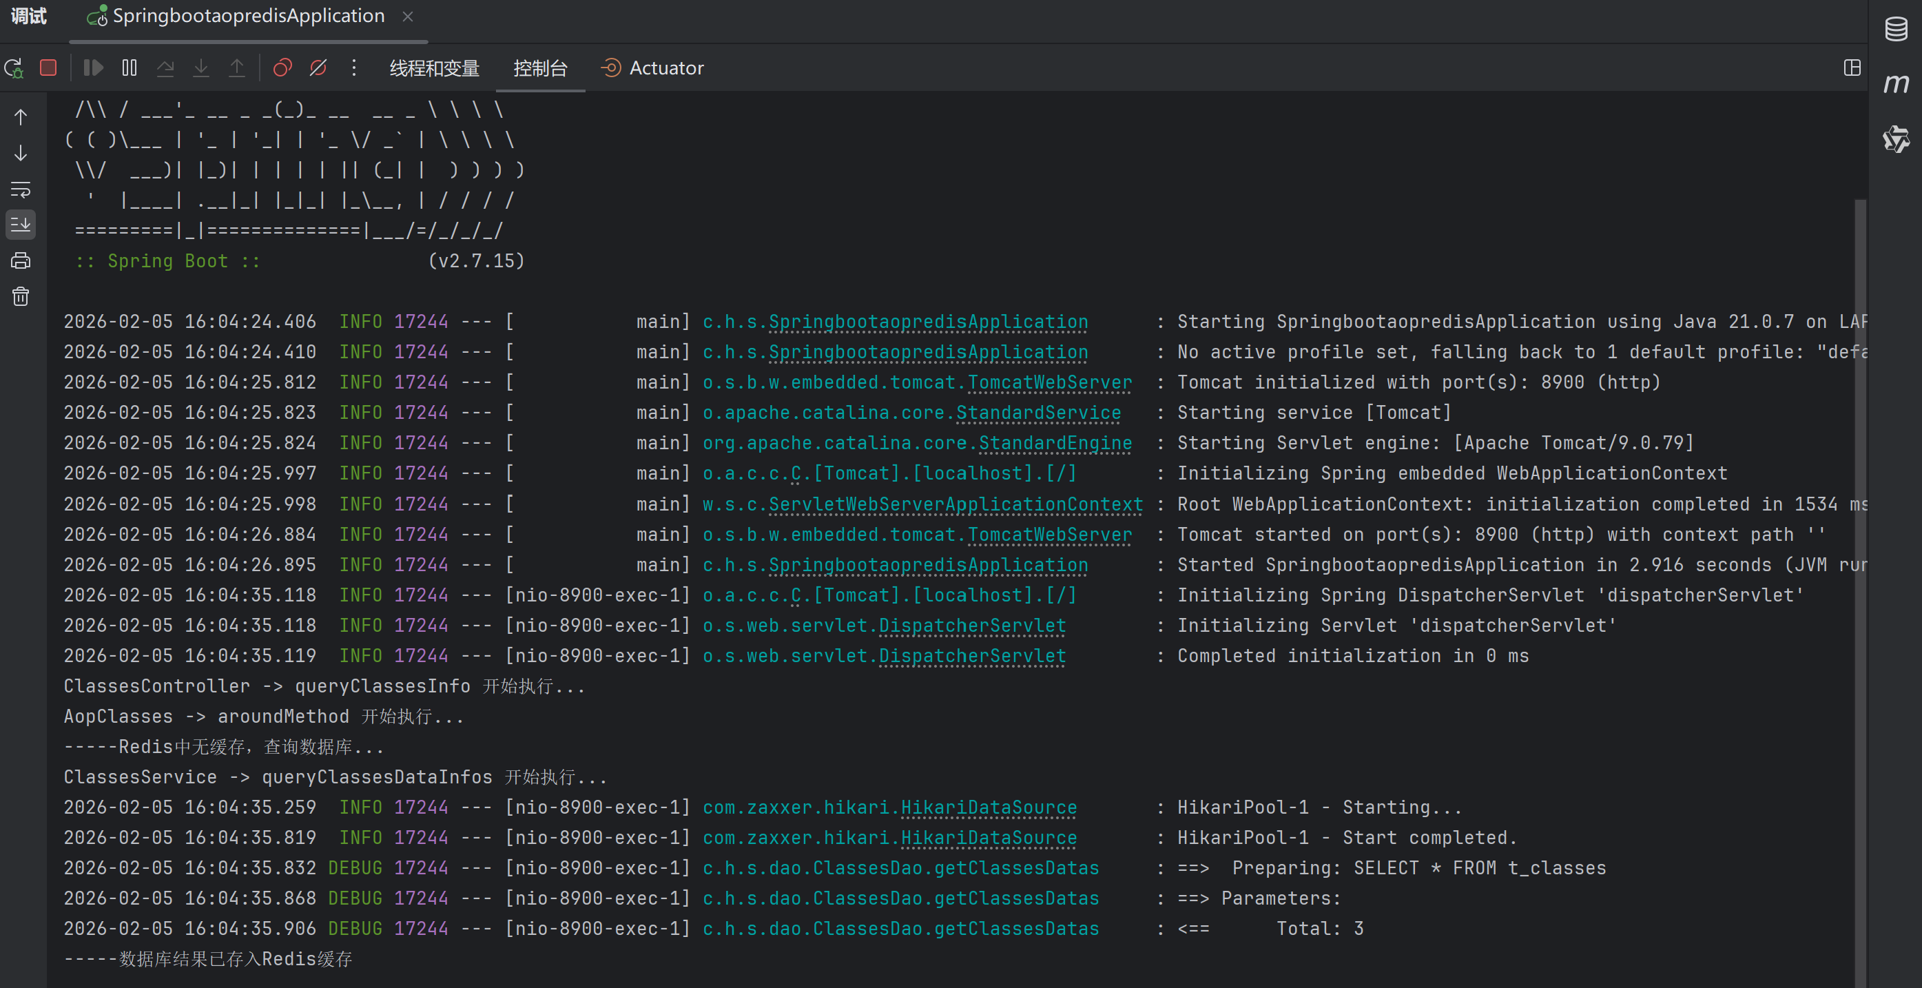Viewport: 1922px width, 988px height.
Task: Click the 'SELECT * FROM t_classes' log text
Action: 1479,868
